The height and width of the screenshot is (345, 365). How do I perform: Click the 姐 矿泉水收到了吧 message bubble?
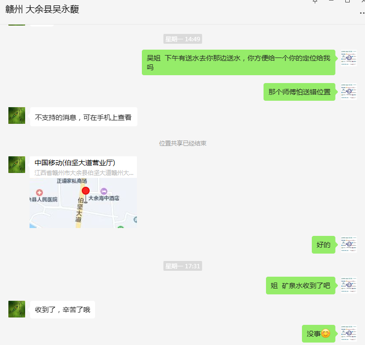click(300, 286)
